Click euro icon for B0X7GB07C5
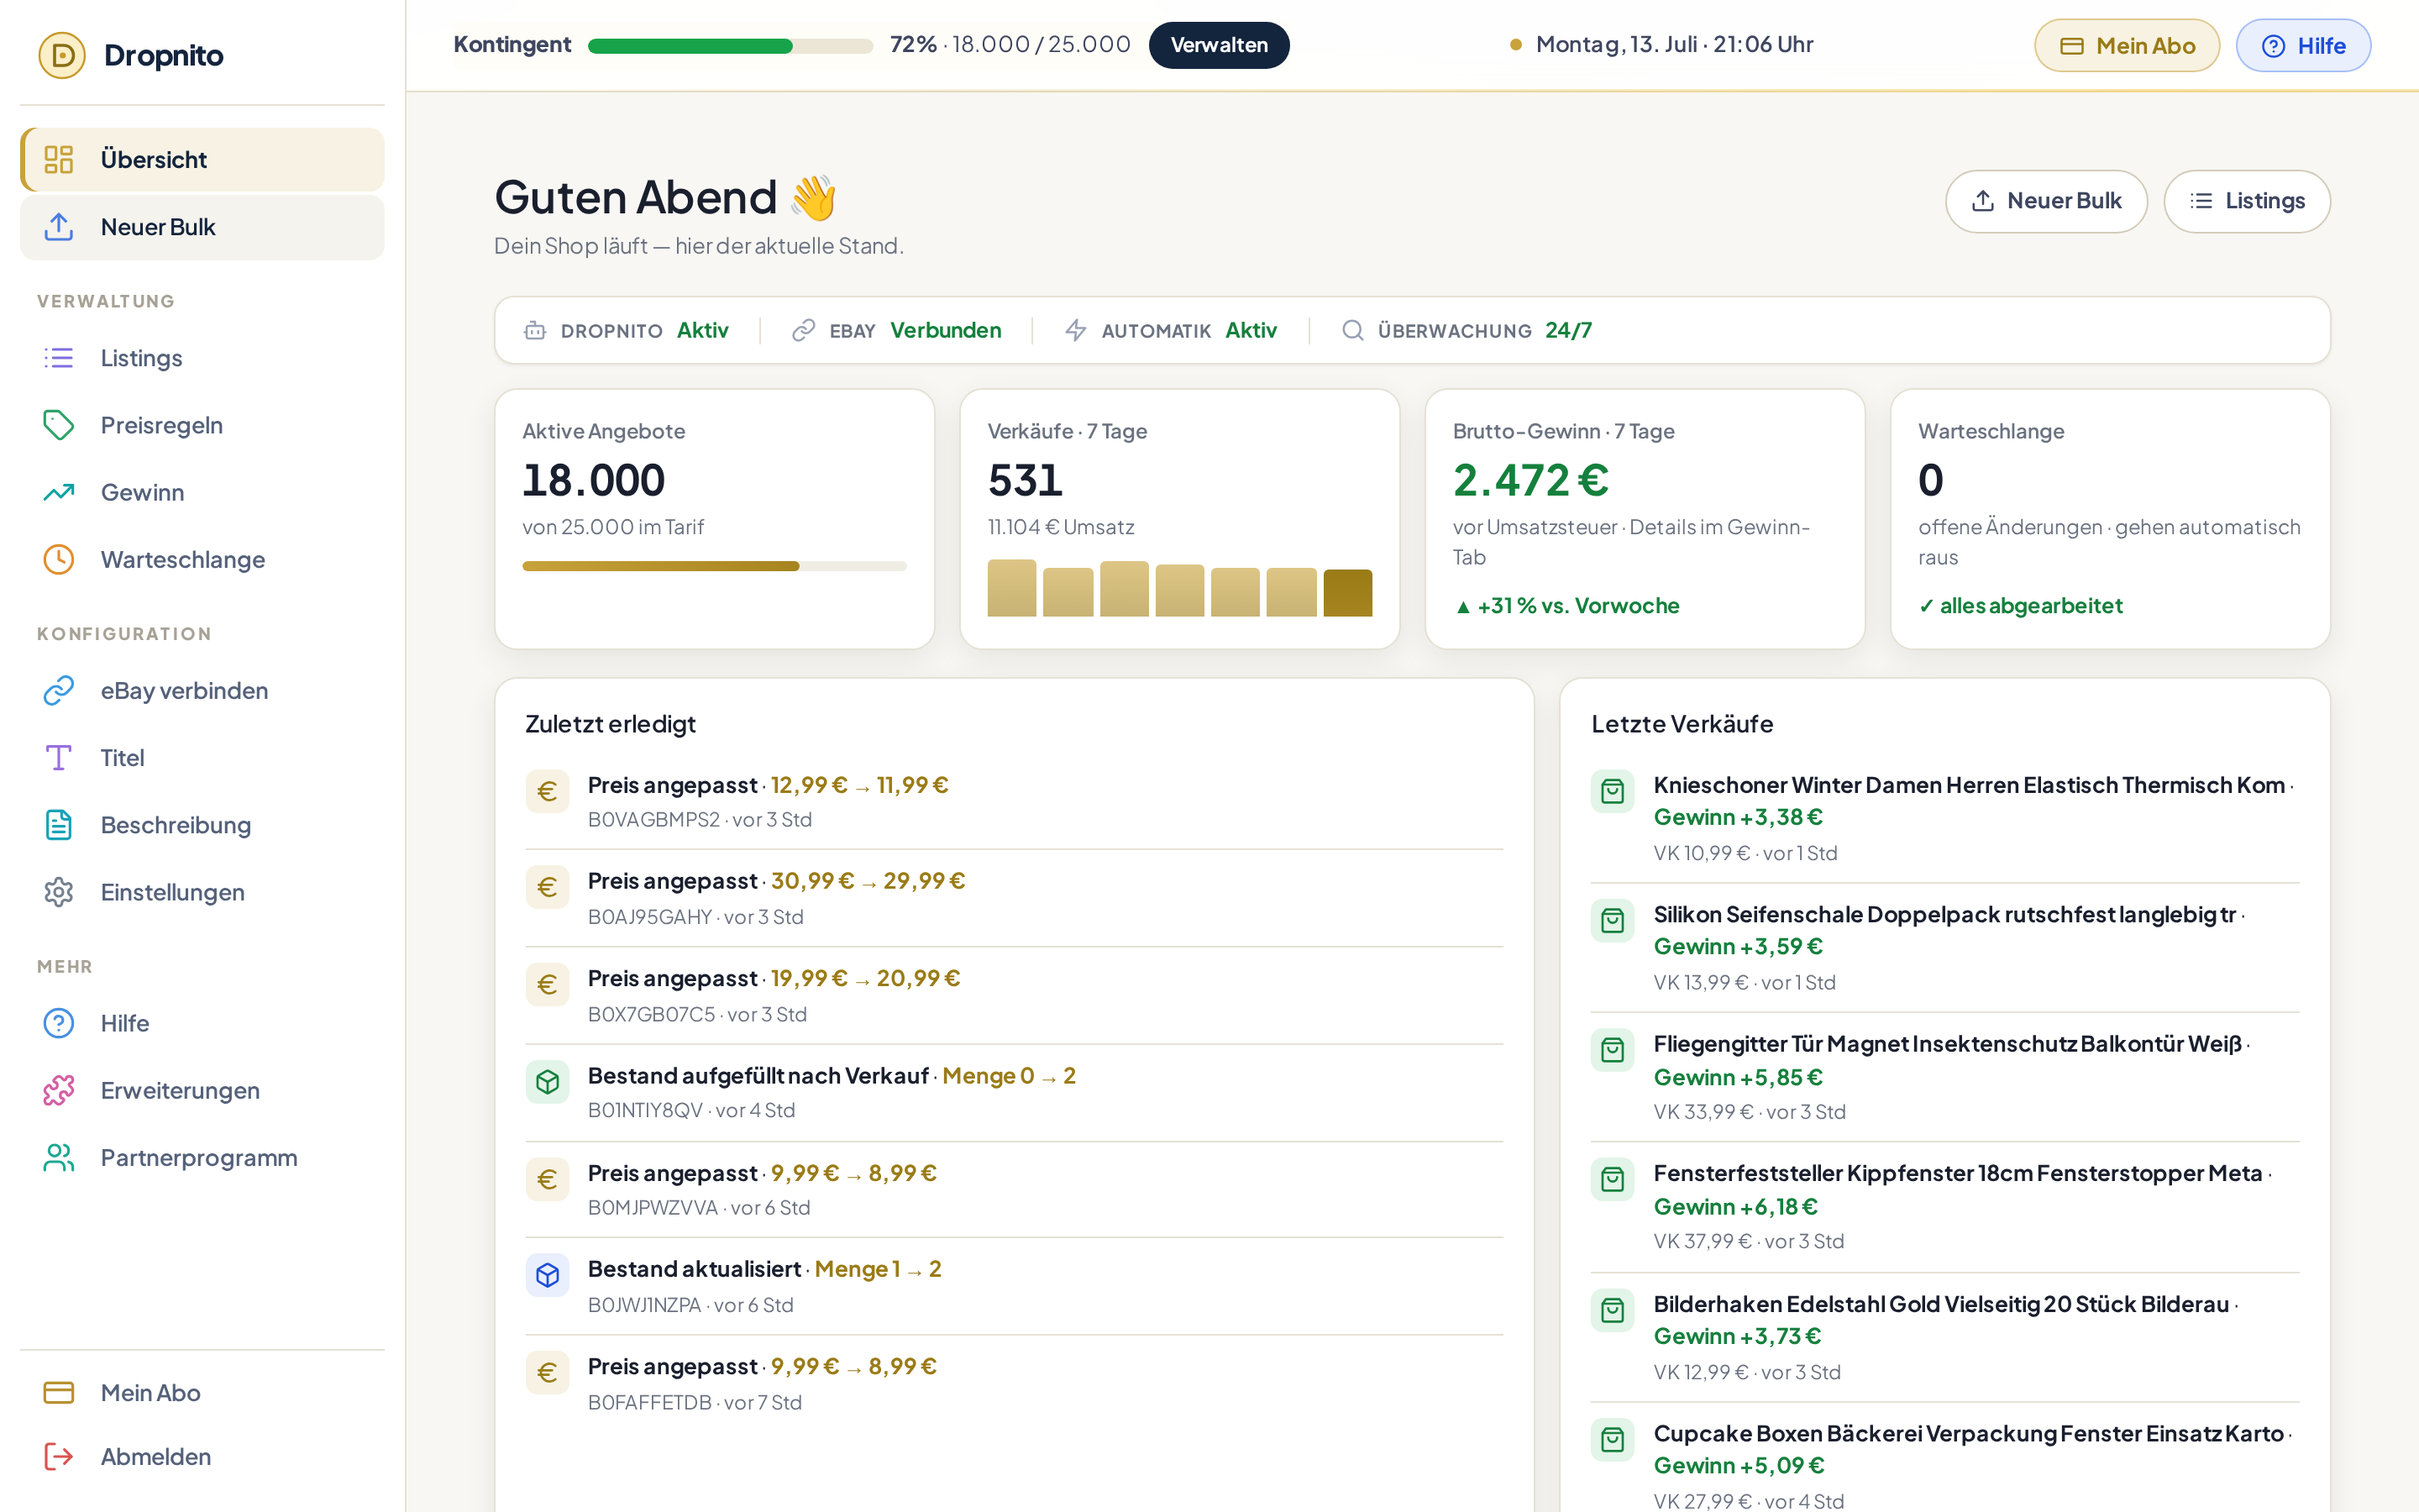Image resolution: width=2419 pixels, height=1512 pixels. pos(547,984)
